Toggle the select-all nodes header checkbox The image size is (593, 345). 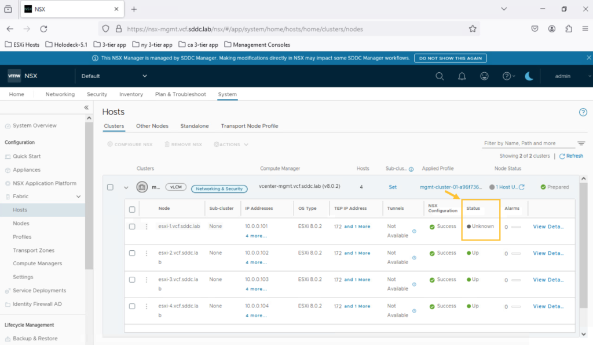132,210
